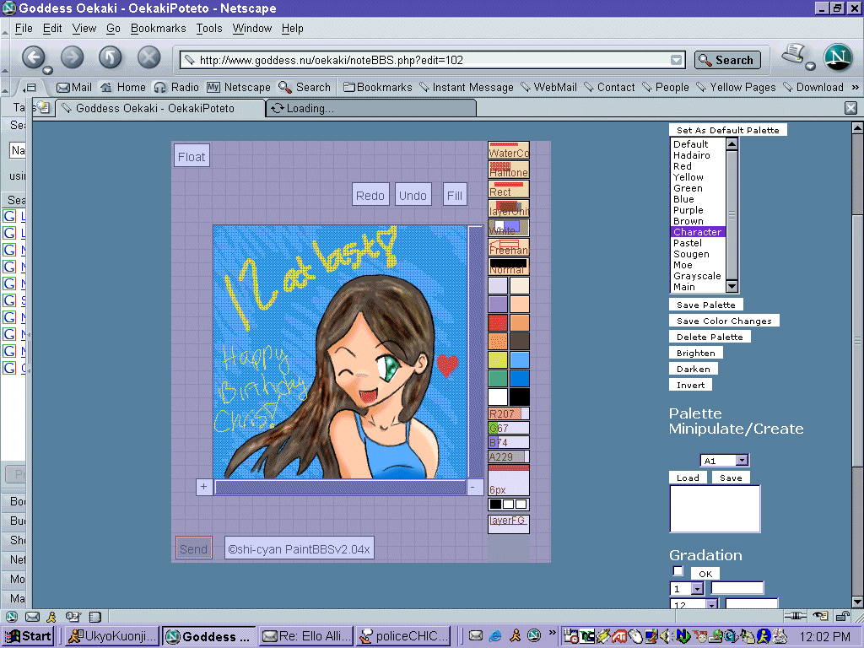The height and width of the screenshot is (648, 864).
Task: Click the palette list's down scroll arrow
Action: pos(732,287)
